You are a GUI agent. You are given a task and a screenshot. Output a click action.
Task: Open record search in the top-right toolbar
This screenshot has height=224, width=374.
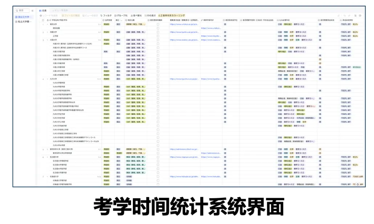355,16
